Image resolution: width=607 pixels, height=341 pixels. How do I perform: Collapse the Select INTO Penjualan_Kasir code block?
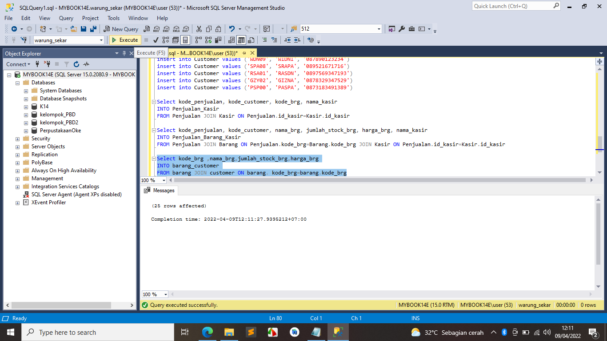tap(154, 102)
